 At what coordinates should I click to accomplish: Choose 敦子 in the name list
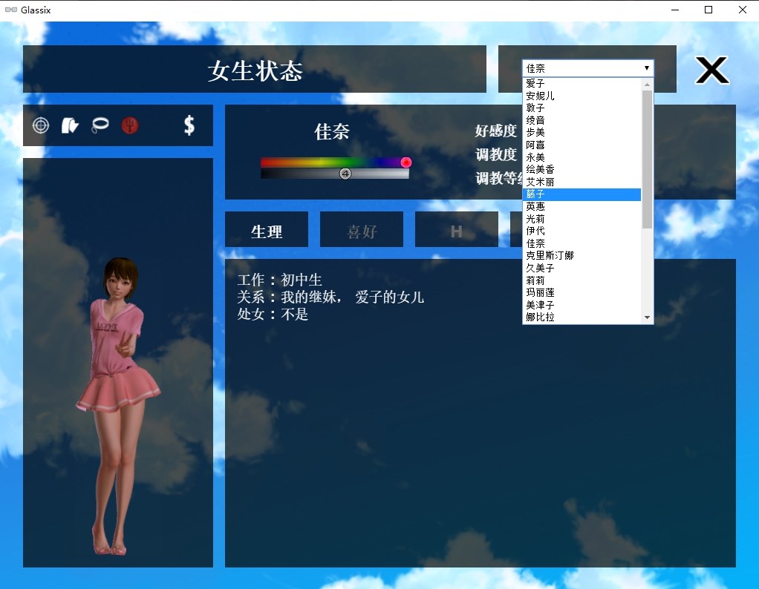582,108
